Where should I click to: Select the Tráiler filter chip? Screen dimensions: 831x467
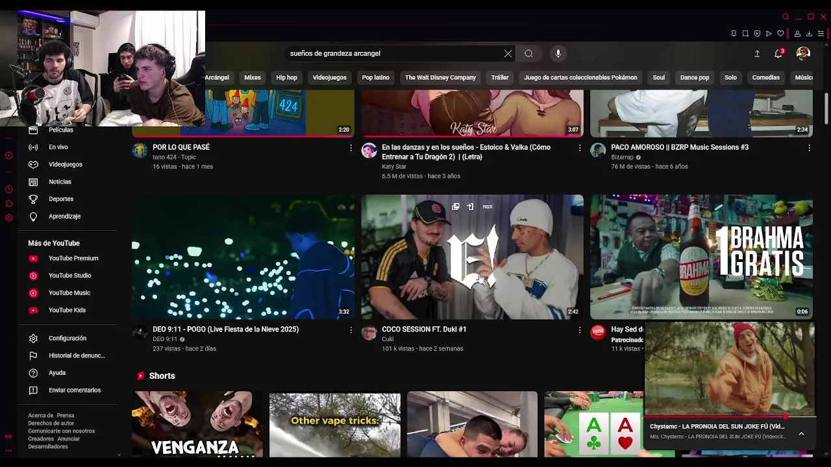pyautogui.click(x=500, y=78)
